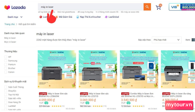
Task: Click the Lazada heart logo
Action: point(7,7)
